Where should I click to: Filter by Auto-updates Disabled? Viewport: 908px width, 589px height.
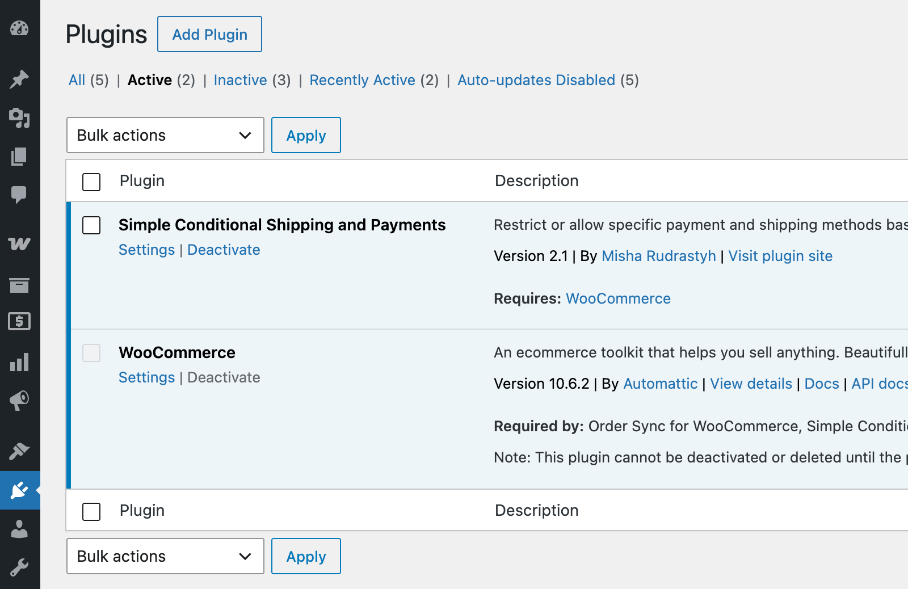536,80
